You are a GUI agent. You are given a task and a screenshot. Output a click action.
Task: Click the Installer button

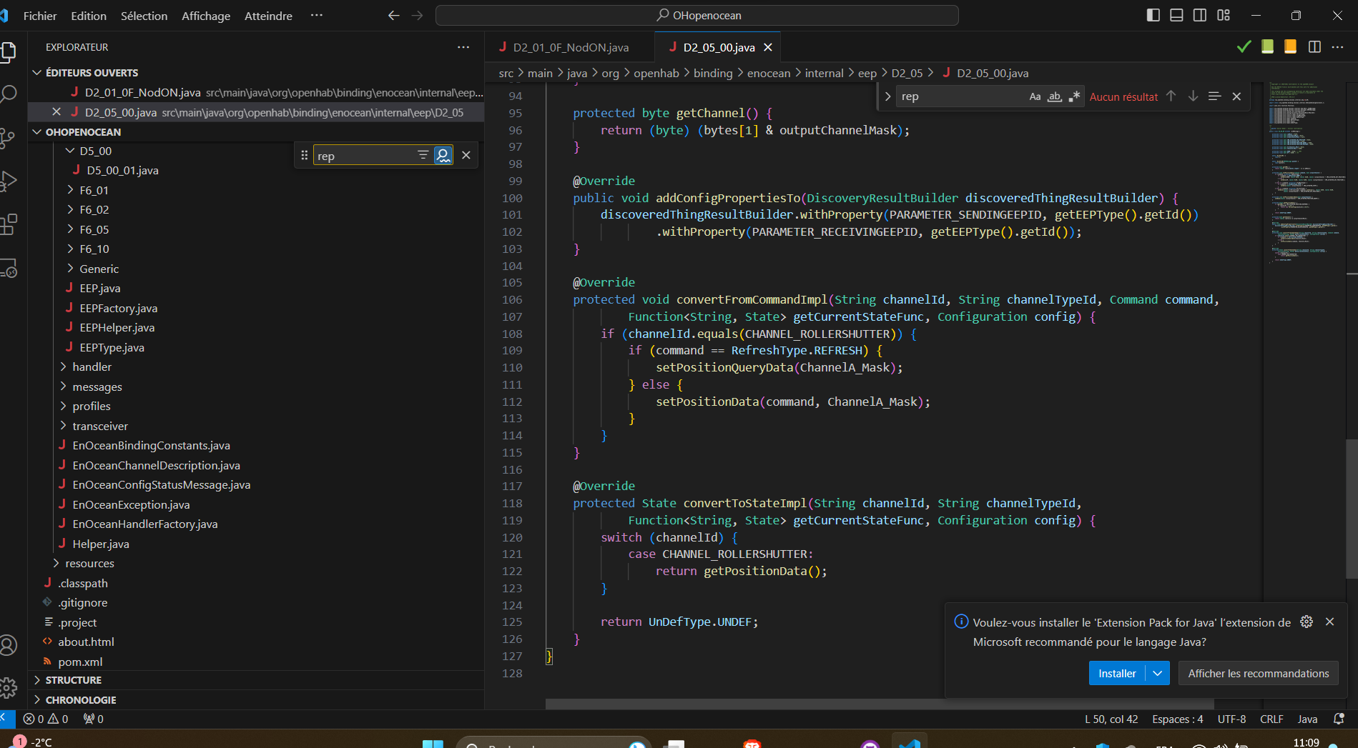pos(1116,673)
